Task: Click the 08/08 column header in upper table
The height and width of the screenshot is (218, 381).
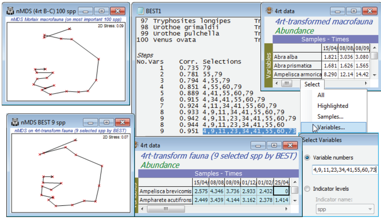Action: [346, 48]
